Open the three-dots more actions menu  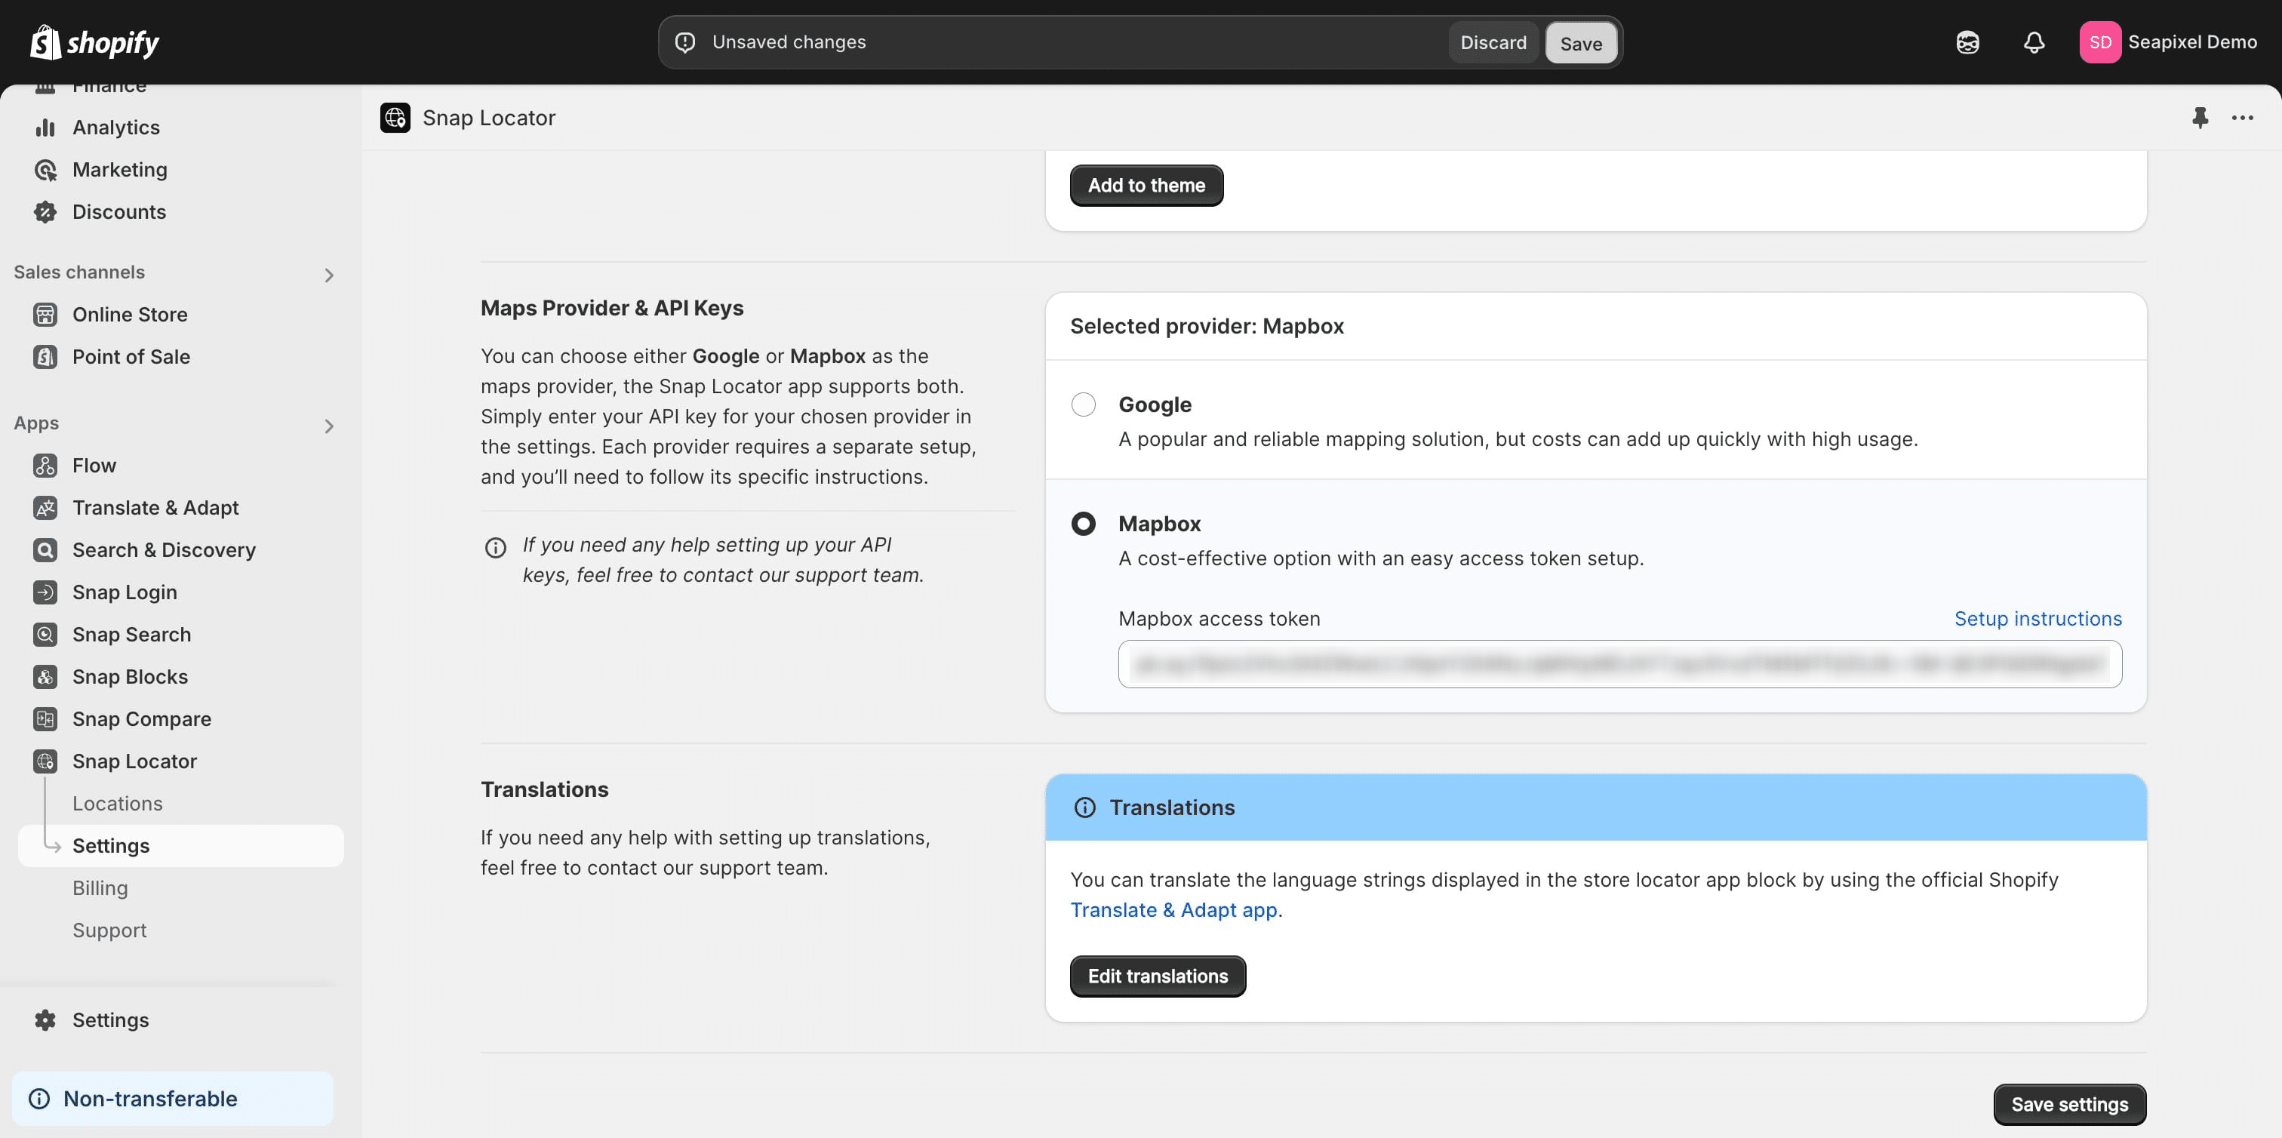pyautogui.click(x=2242, y=118)
